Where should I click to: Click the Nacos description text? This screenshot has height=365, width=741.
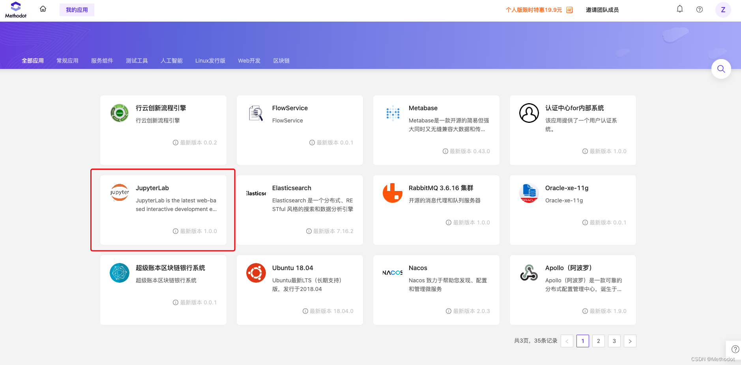point(448,285)
